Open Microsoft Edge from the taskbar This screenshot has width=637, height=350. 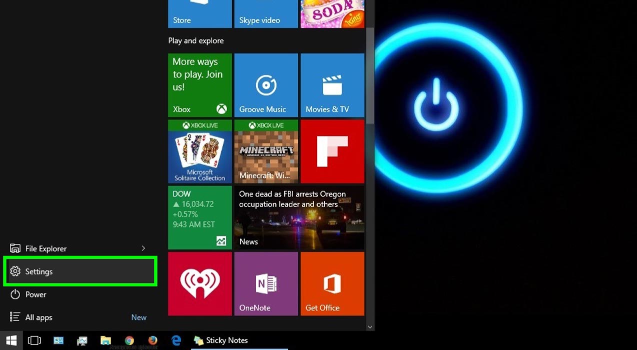[x=176, y=340]
